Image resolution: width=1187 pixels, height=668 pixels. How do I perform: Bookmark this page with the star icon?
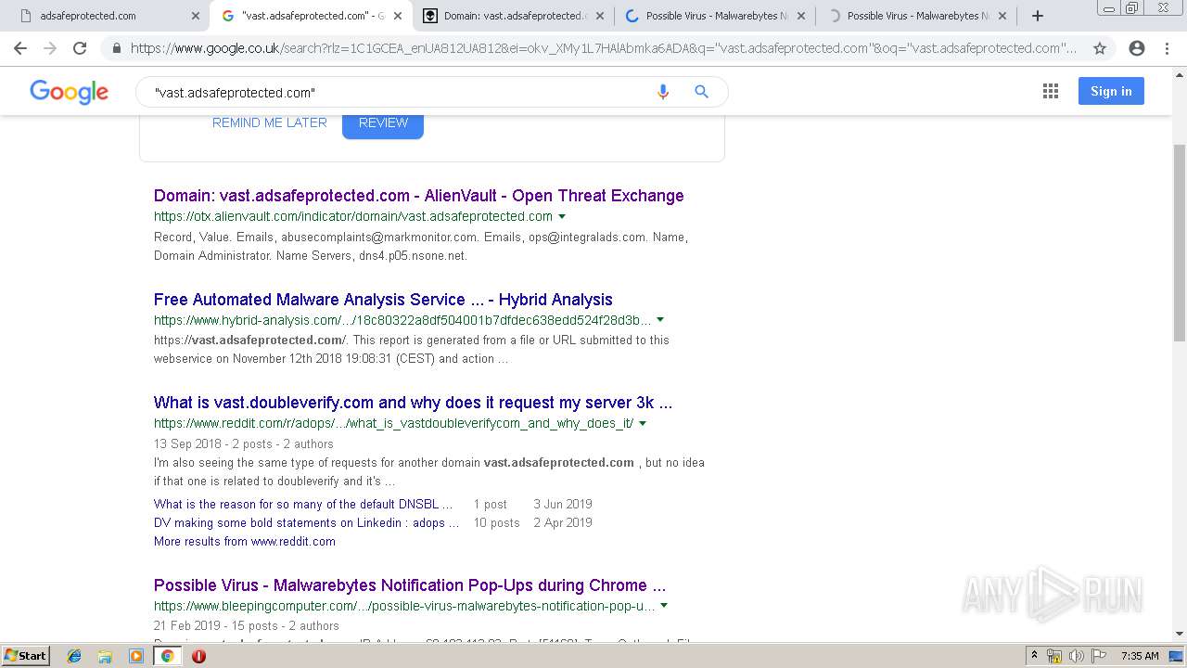(x=1100, y=48)
